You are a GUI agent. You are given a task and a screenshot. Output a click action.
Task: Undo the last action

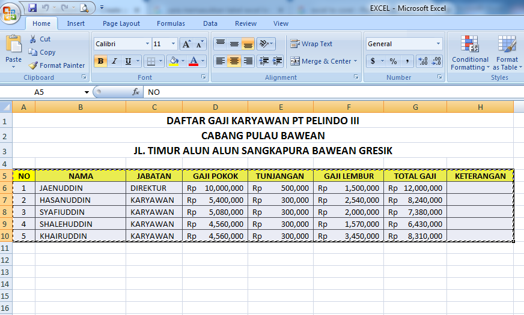tap(46, 8)
